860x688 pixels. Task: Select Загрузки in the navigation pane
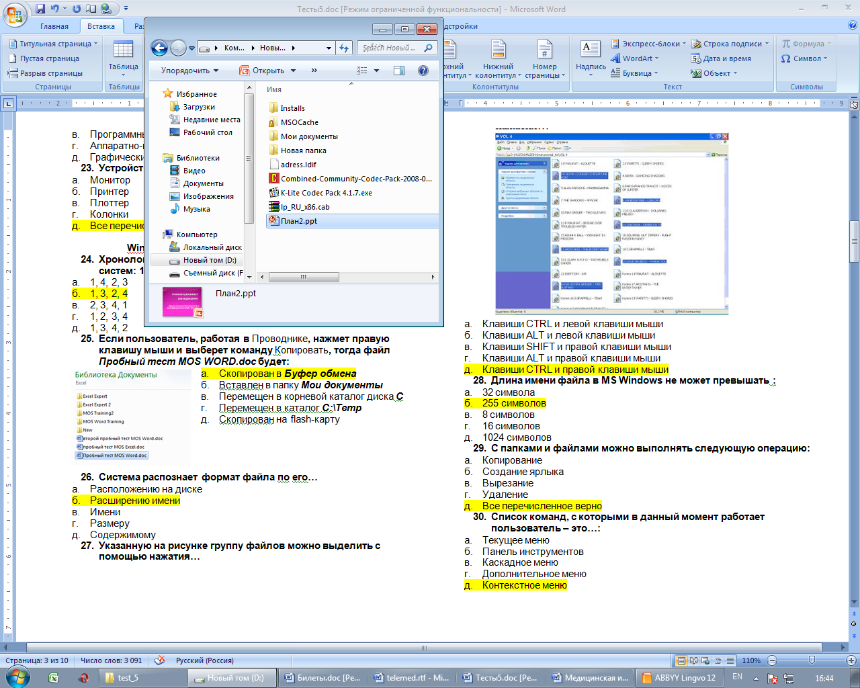point(199,107)
